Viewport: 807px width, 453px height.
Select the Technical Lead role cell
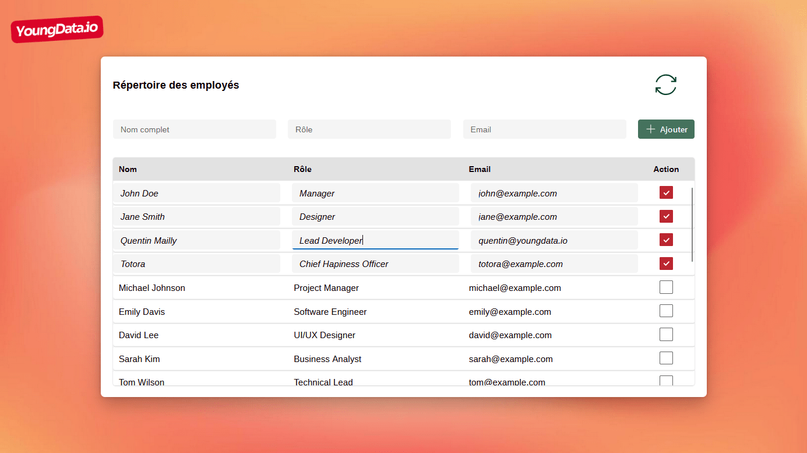pyautogui.click(x=323, y=382)
